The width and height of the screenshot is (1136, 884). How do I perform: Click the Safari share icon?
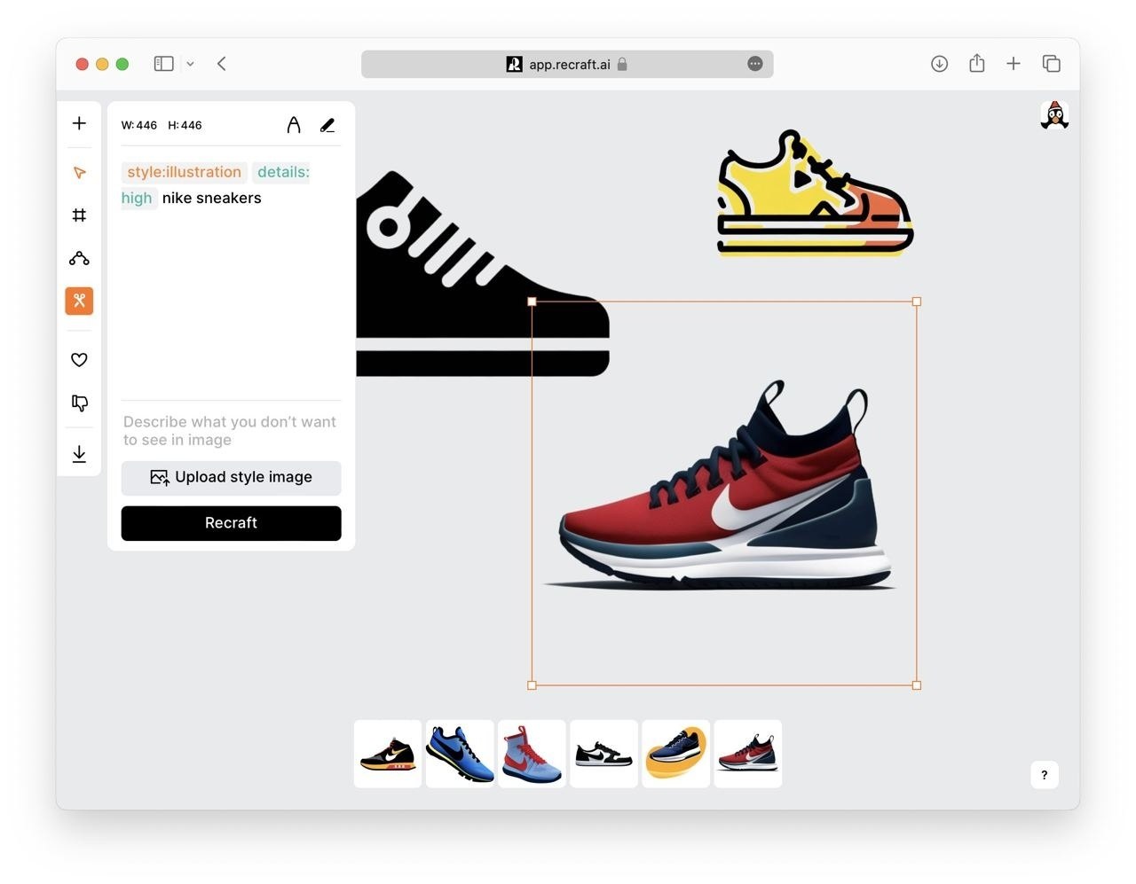976,63
